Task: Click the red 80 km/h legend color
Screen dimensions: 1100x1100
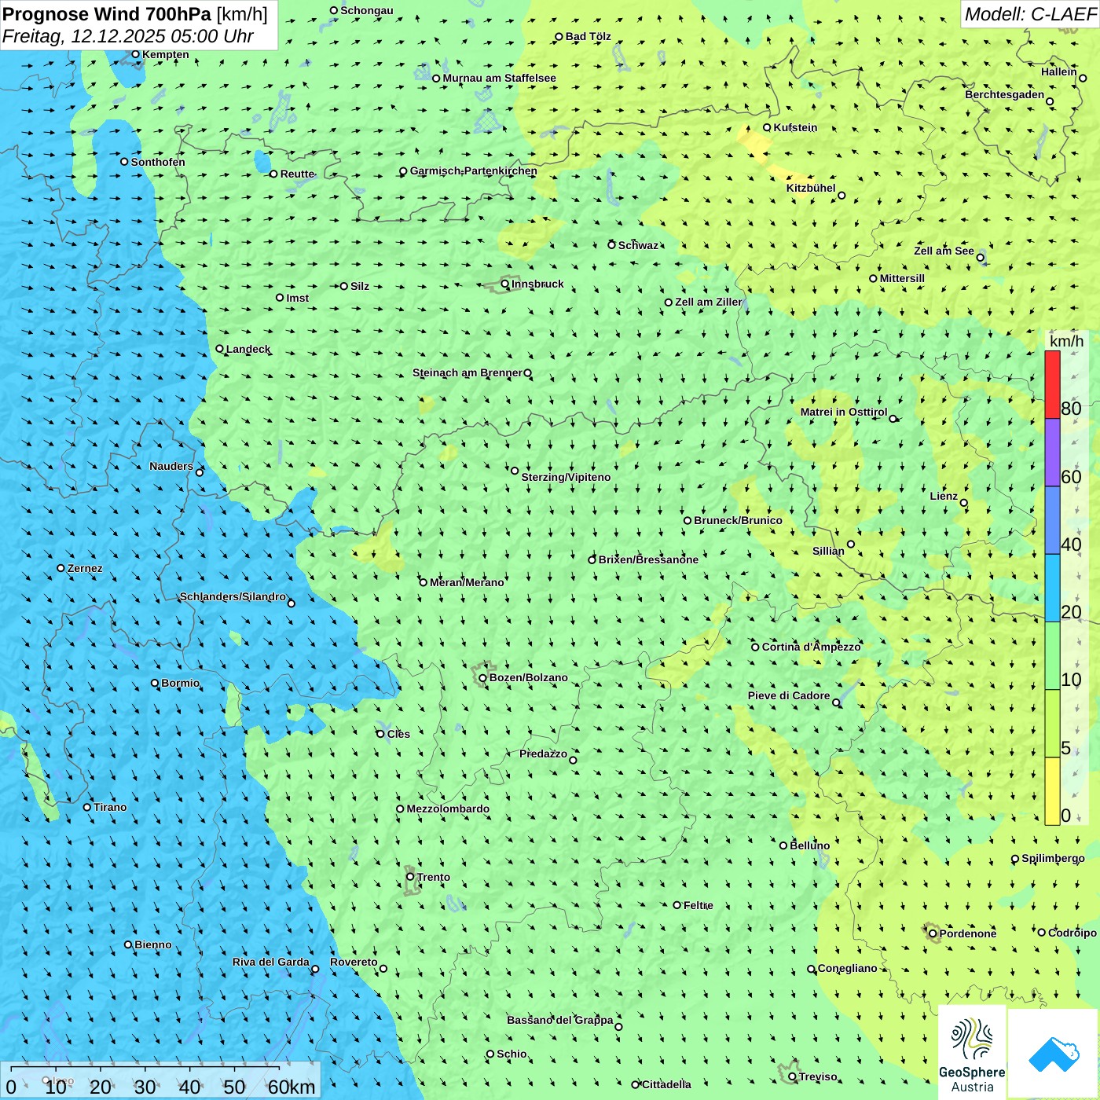Action: pos(1052,384)
